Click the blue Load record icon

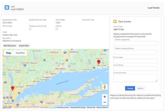coord(7,8)
